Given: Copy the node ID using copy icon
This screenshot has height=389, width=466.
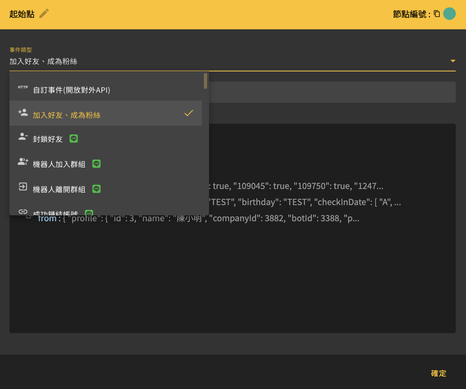Looking at the screenshot, I should pos(437,14).
